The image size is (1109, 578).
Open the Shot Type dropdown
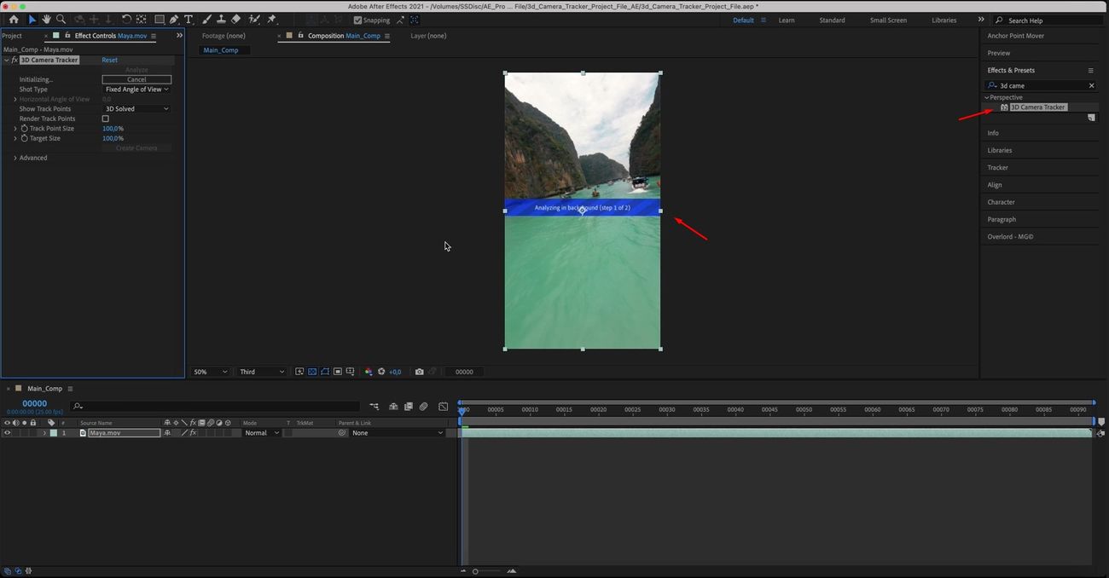coord(136,90)
